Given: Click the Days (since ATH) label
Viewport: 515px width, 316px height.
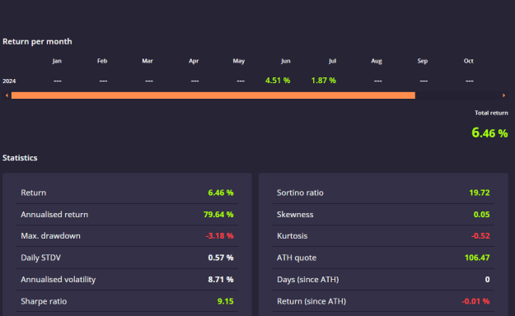Looking at the screenshot, I should (x=307, y=280).
